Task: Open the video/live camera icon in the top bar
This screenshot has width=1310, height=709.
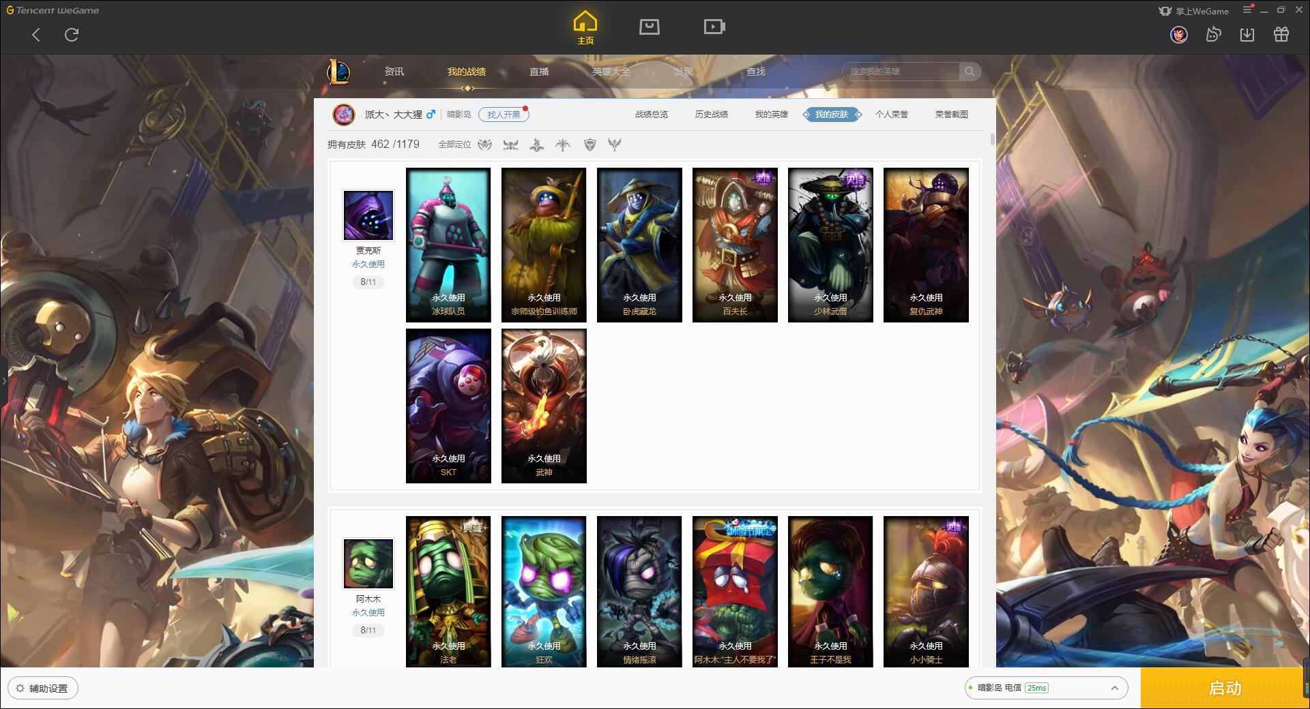Action: 714,27
